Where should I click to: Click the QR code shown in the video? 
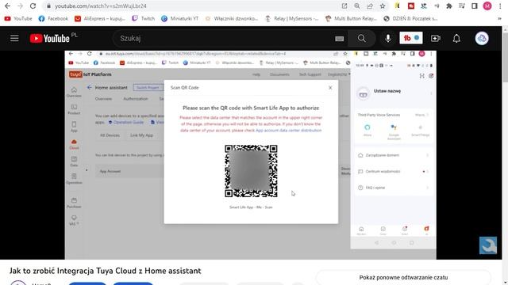pyautogui.click(x=251, y=171)
